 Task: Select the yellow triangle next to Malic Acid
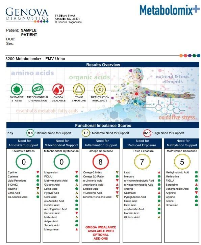77,217
